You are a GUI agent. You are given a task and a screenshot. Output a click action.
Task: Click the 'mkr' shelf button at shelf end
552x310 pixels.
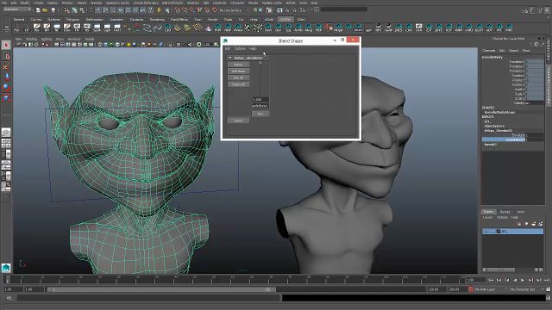(x=510, y=28)
